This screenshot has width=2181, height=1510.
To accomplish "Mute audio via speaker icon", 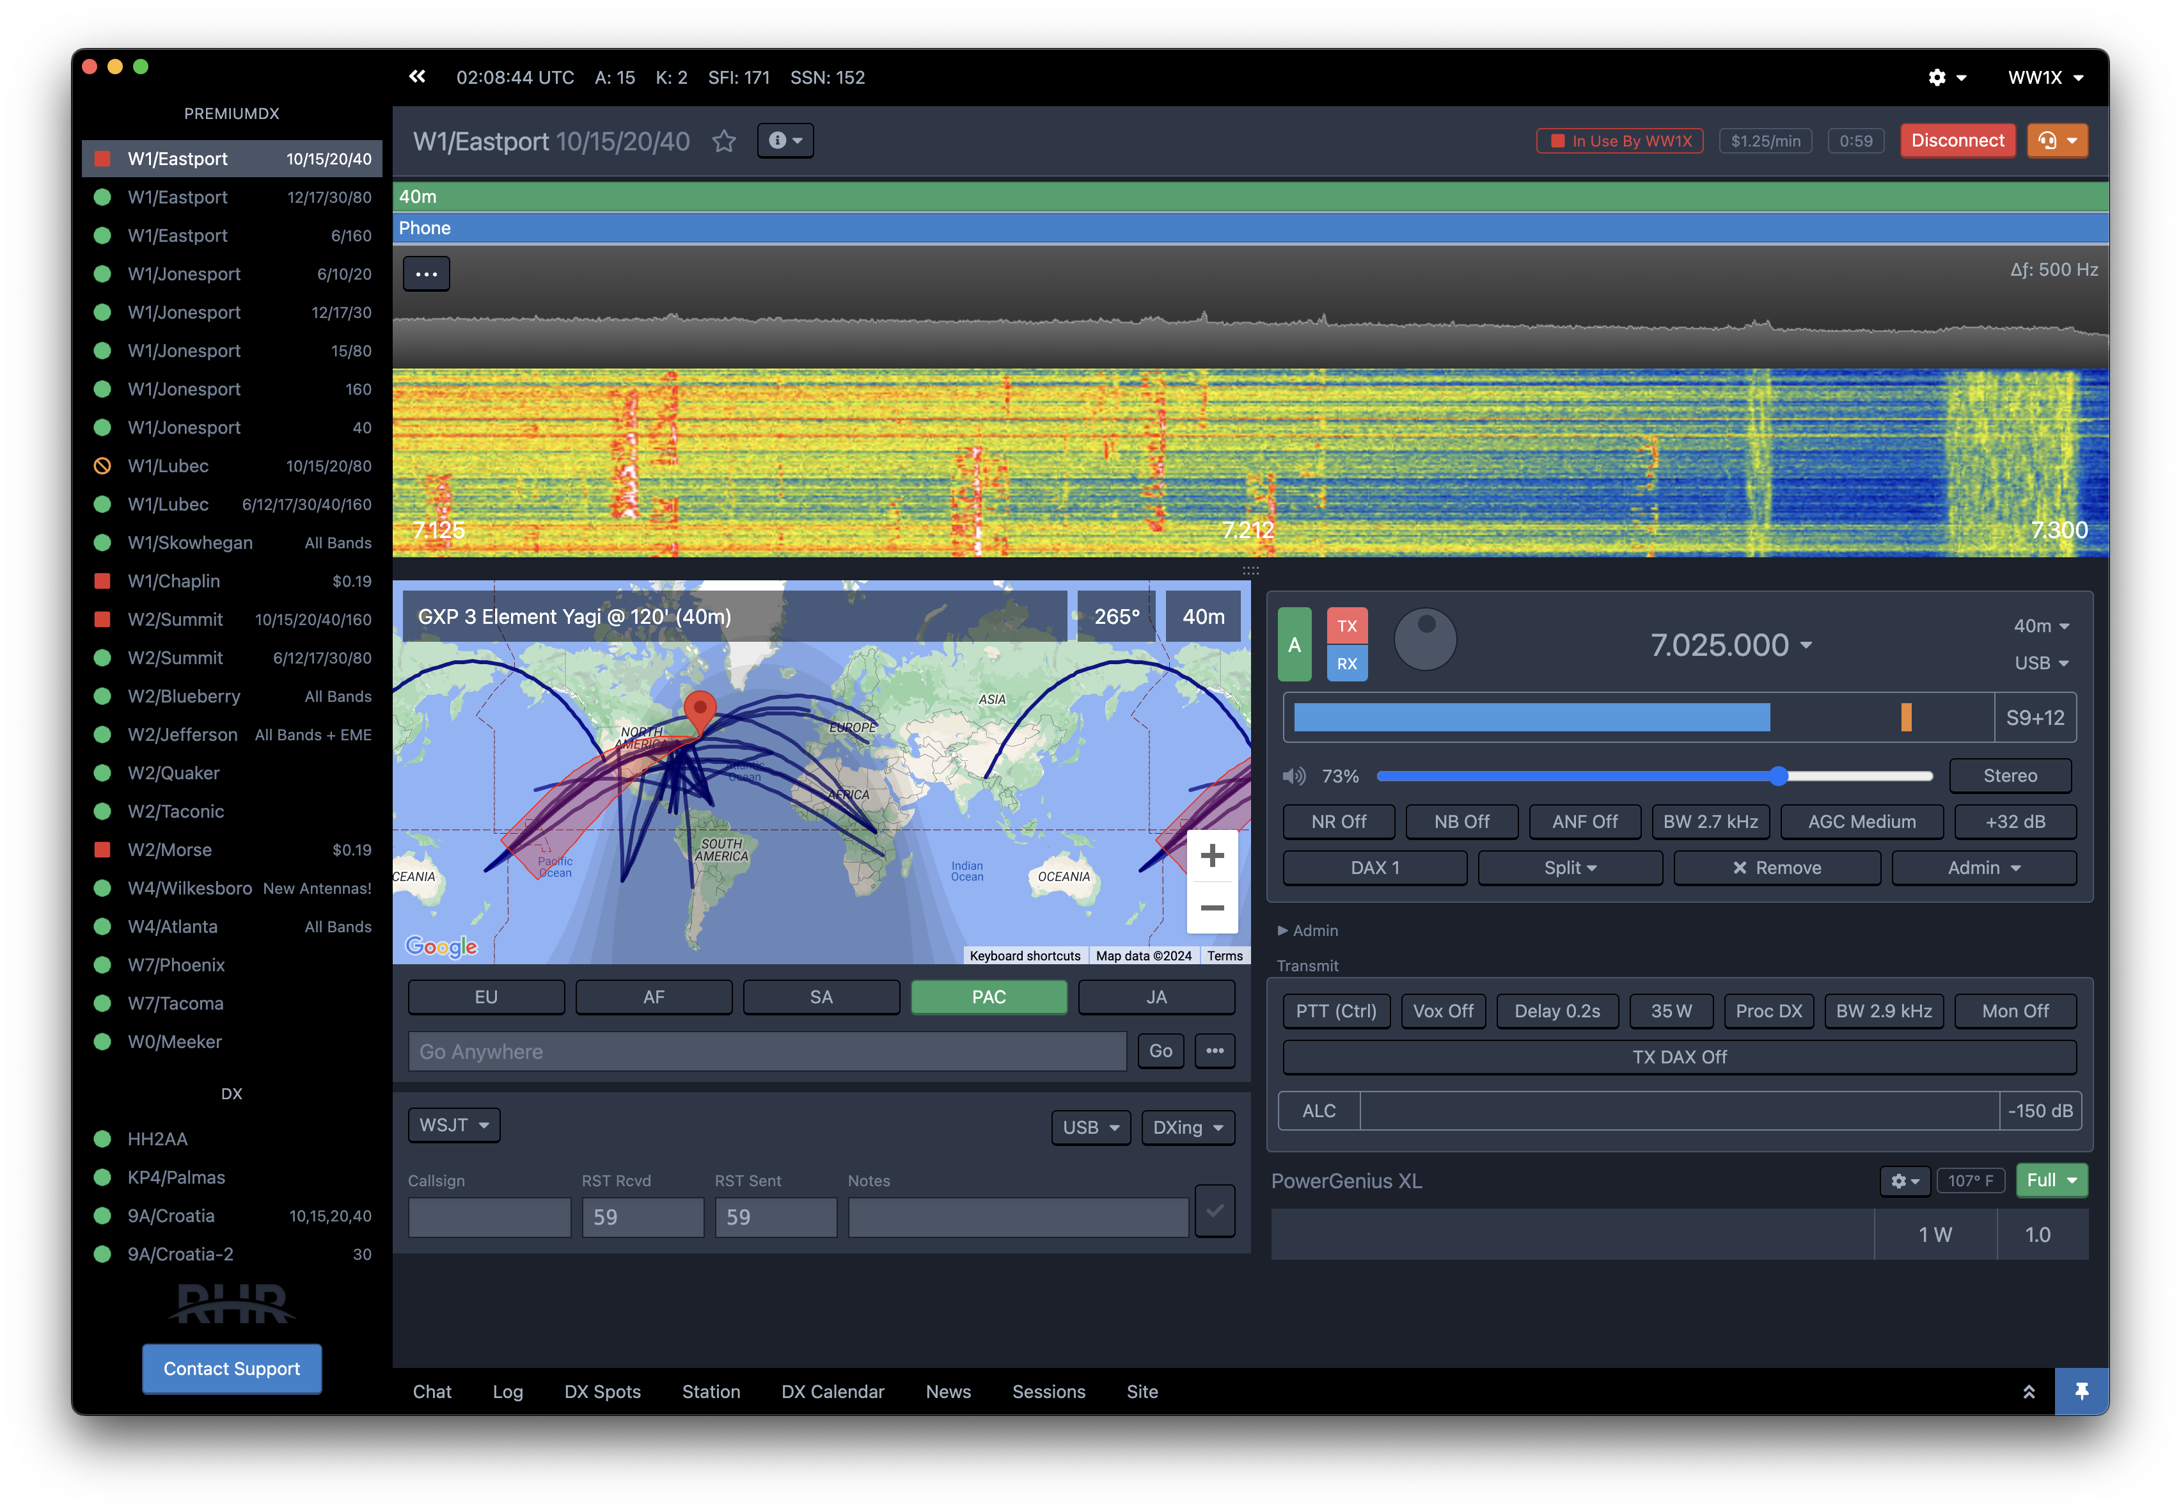I will click(x=1293, y=776).
